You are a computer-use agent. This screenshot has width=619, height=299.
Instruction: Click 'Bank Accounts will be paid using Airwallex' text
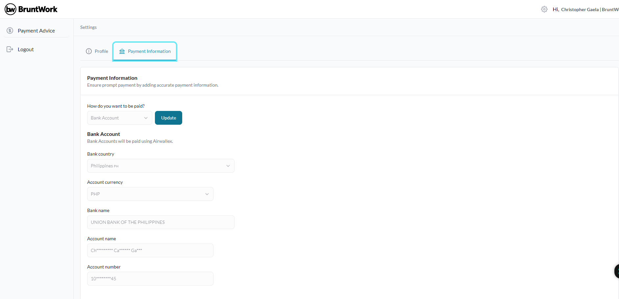130,141
